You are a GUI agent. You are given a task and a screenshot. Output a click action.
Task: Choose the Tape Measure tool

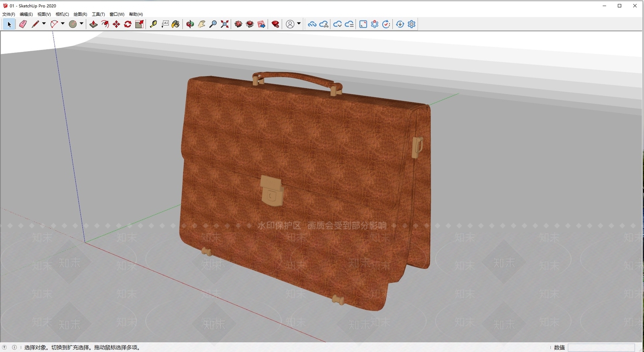(153, 24)
